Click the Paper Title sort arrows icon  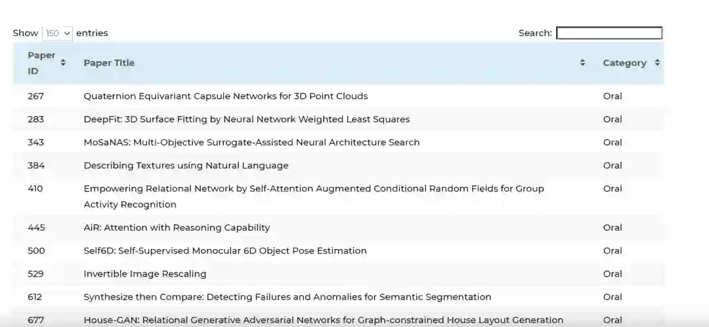(582, 63)
